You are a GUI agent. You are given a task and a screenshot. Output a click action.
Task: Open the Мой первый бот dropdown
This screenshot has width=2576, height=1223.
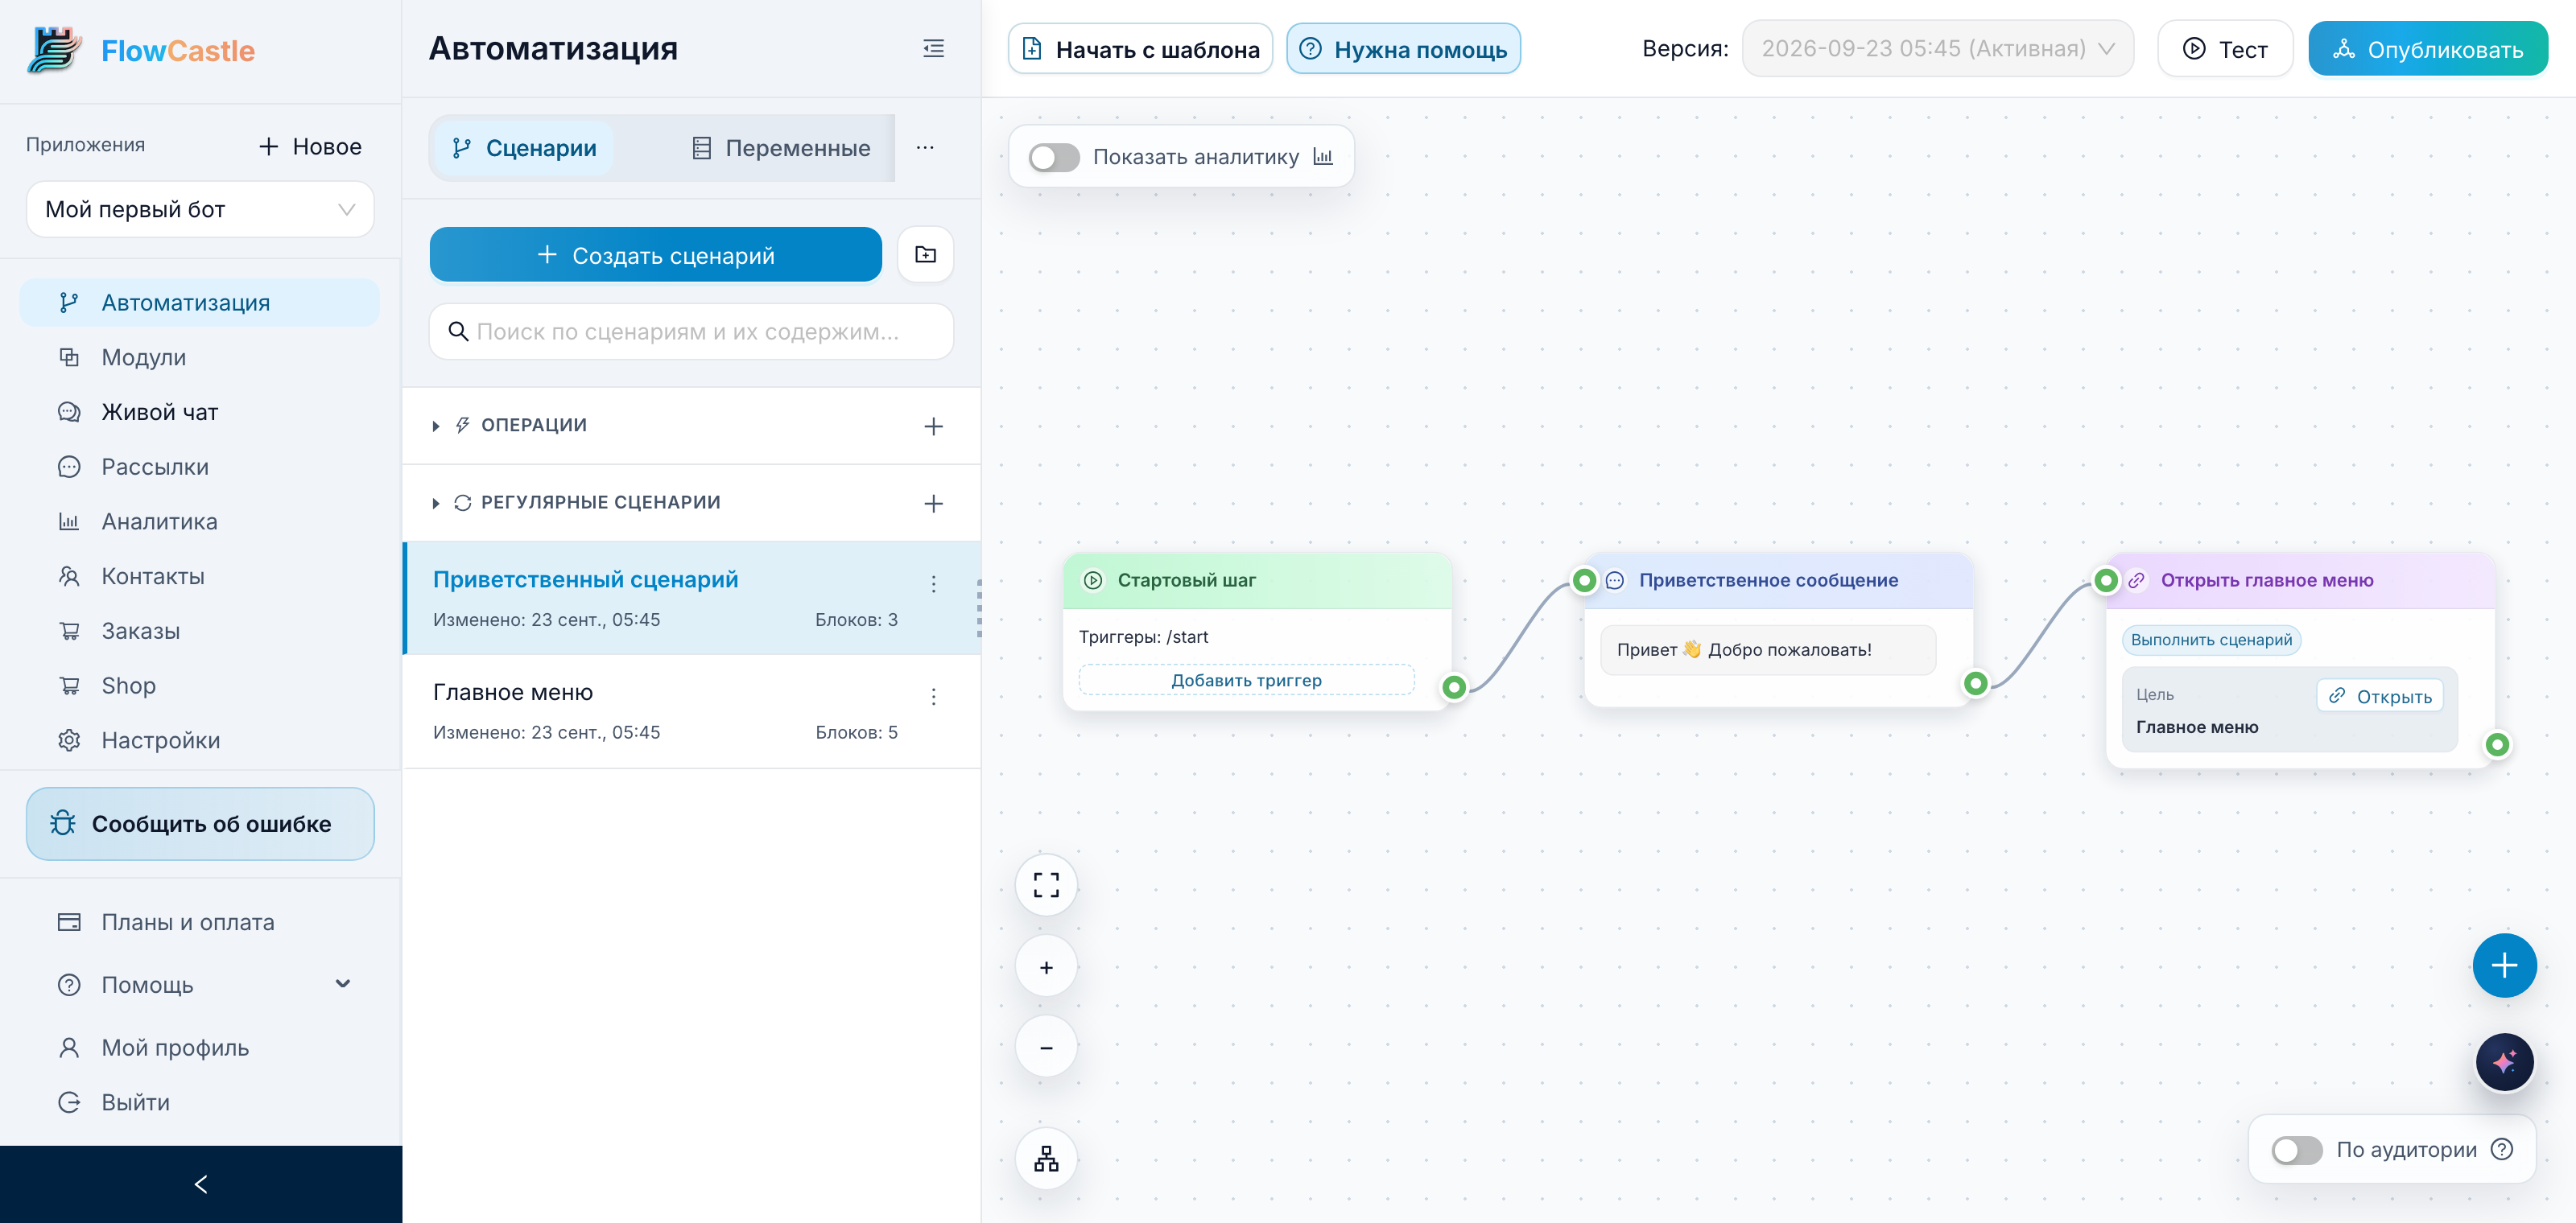click(x=200, y=209)
